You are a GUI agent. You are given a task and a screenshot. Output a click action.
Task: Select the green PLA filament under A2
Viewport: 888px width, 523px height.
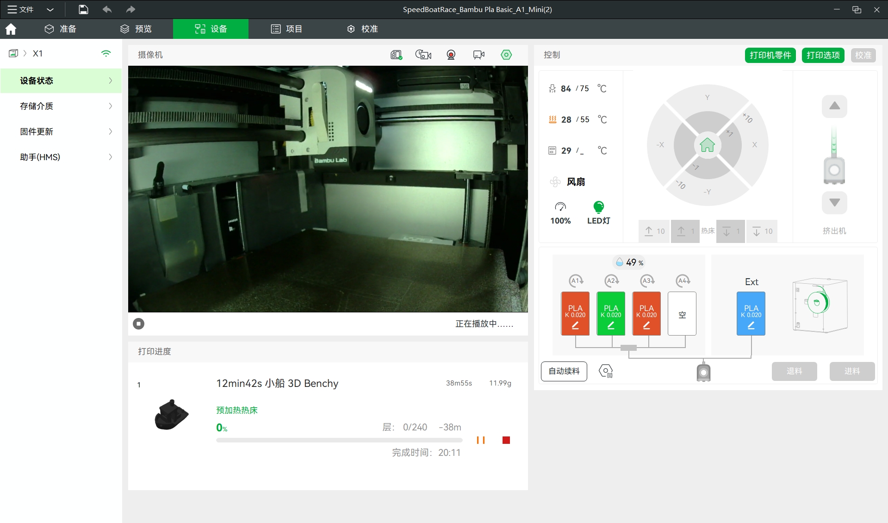[611, 313]
